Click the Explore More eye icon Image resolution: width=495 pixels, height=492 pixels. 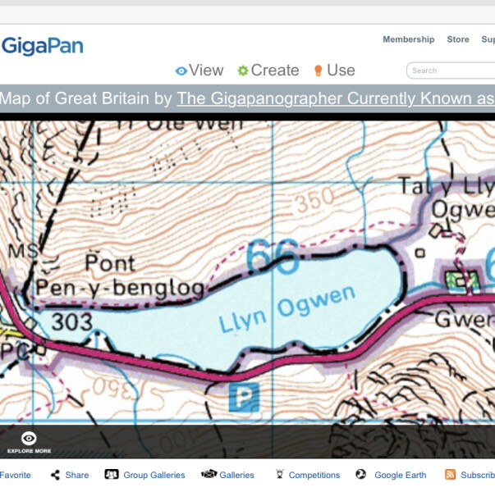click(x=29, y=438)
